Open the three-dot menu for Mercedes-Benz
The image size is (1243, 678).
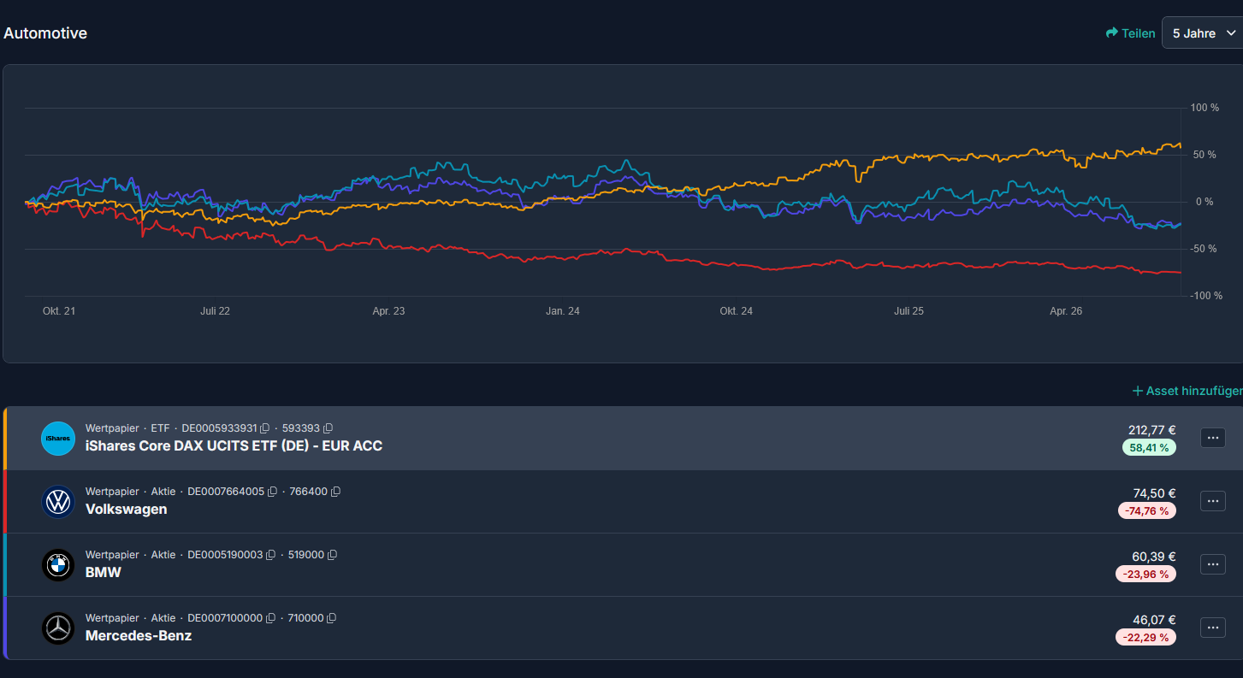pyautogui.click(x=1213, y=628)
